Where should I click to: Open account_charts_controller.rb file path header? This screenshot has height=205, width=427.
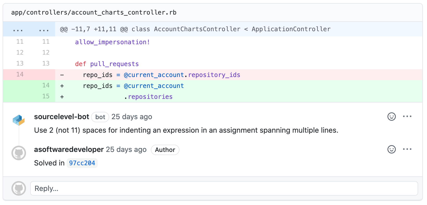coord(94,12)
